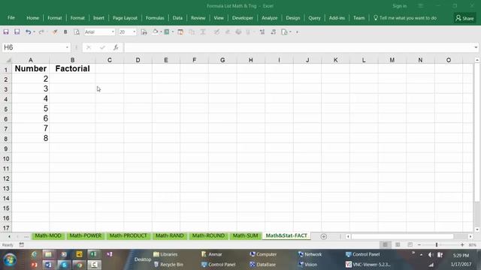Switch to the Math-SUM sheet tab
Image resolution: width=481 pixels, height=270 pixels.
(x=245, y=235)
